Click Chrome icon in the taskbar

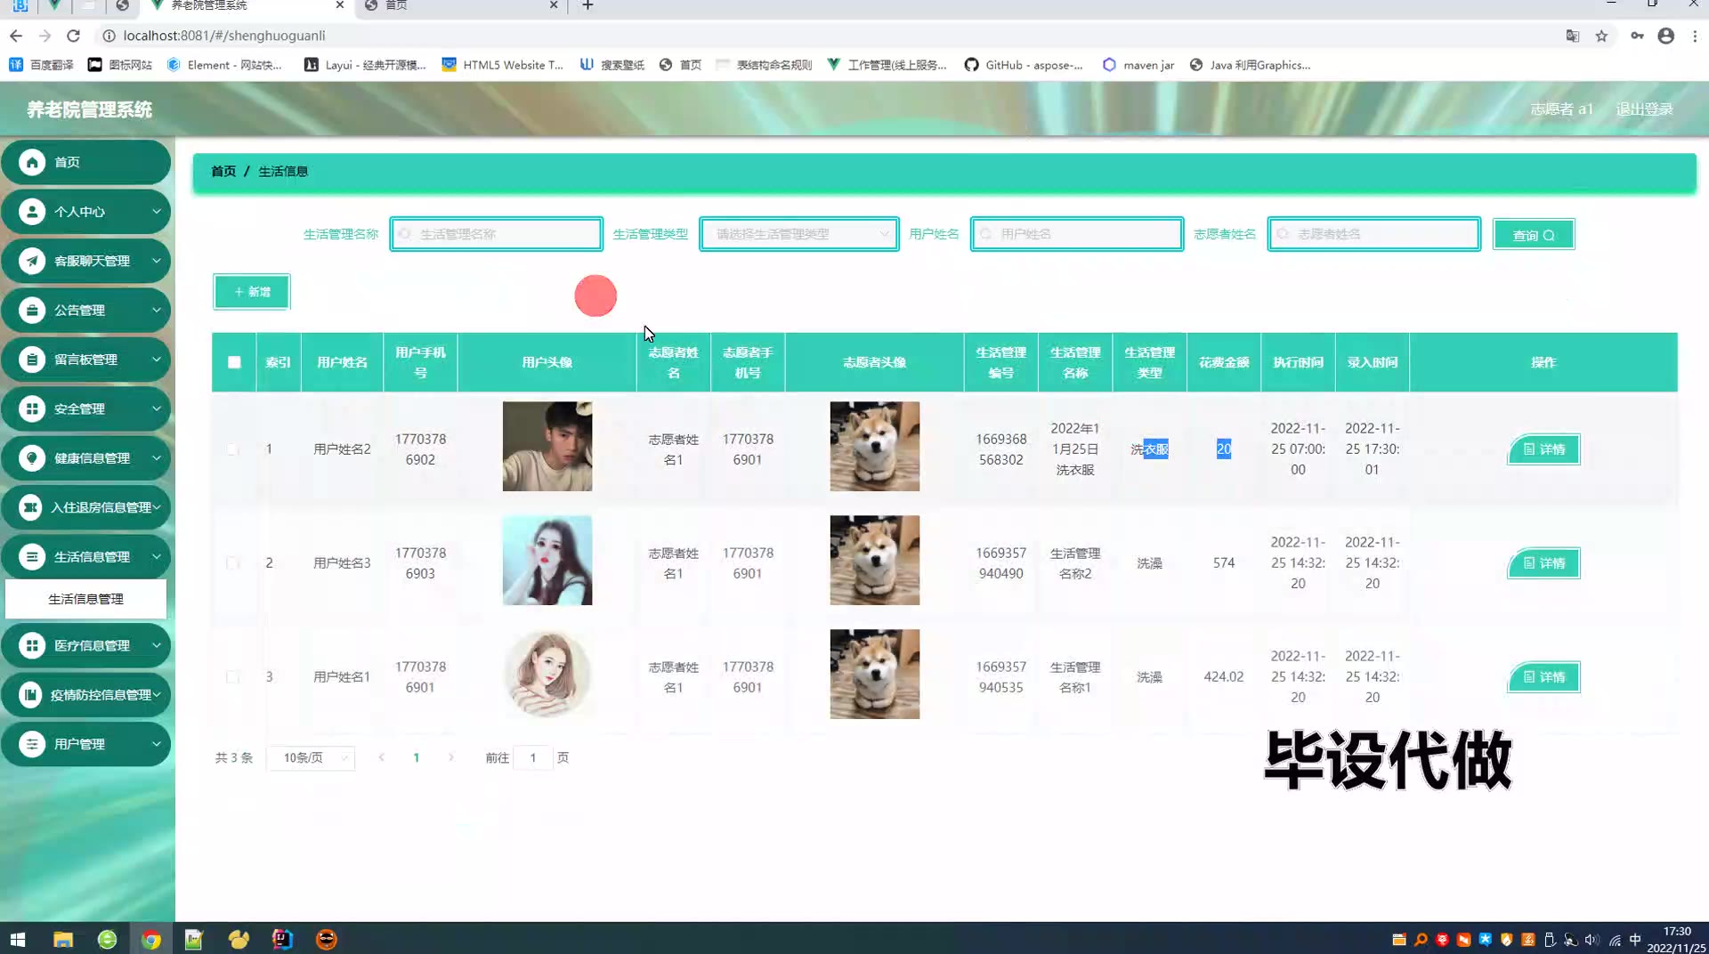pos(150,939)
